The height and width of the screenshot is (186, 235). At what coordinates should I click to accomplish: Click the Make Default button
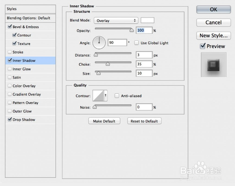104,121
